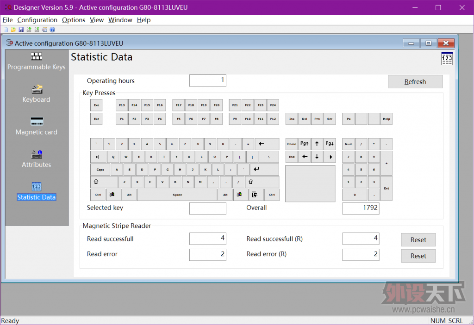This screenshot has height=325, width=474.
Task: Select the F24 key
Action: pyautogui.click(x=273, y=105)
